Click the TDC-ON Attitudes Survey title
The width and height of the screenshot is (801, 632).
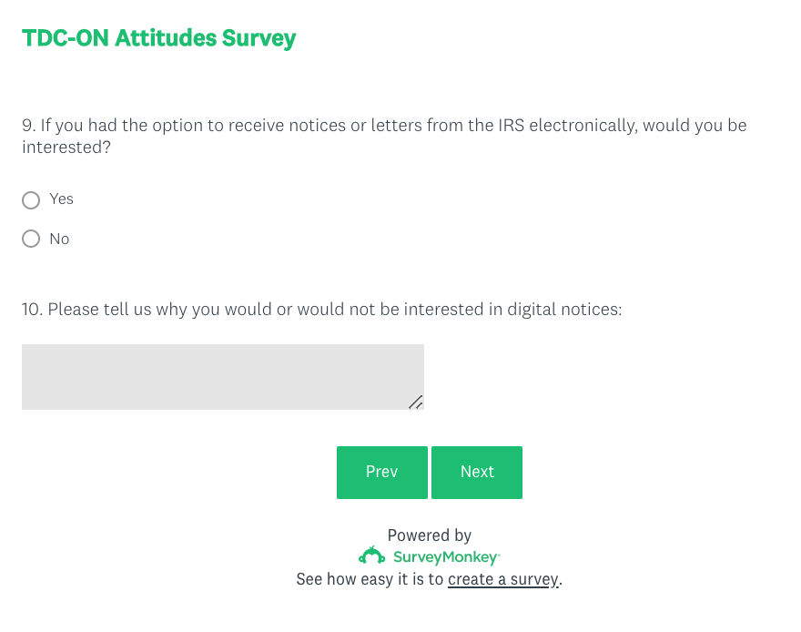click(x=159, y=38)
